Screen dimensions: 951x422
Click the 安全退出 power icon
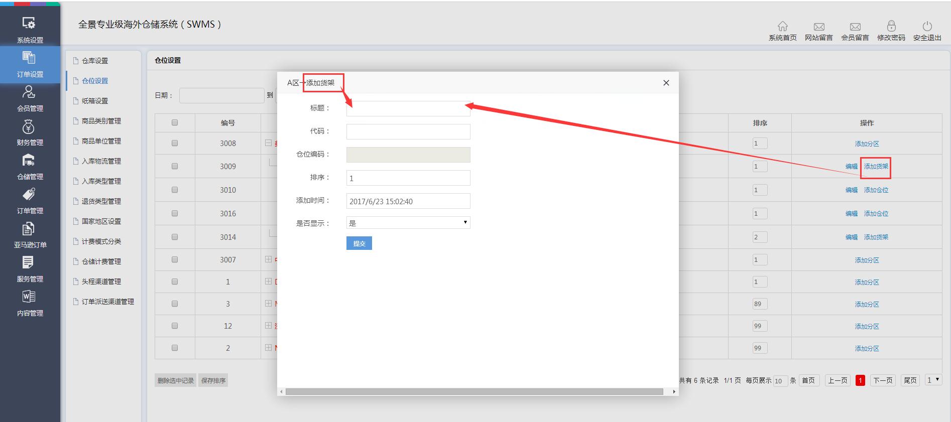(x=927, y=27)
